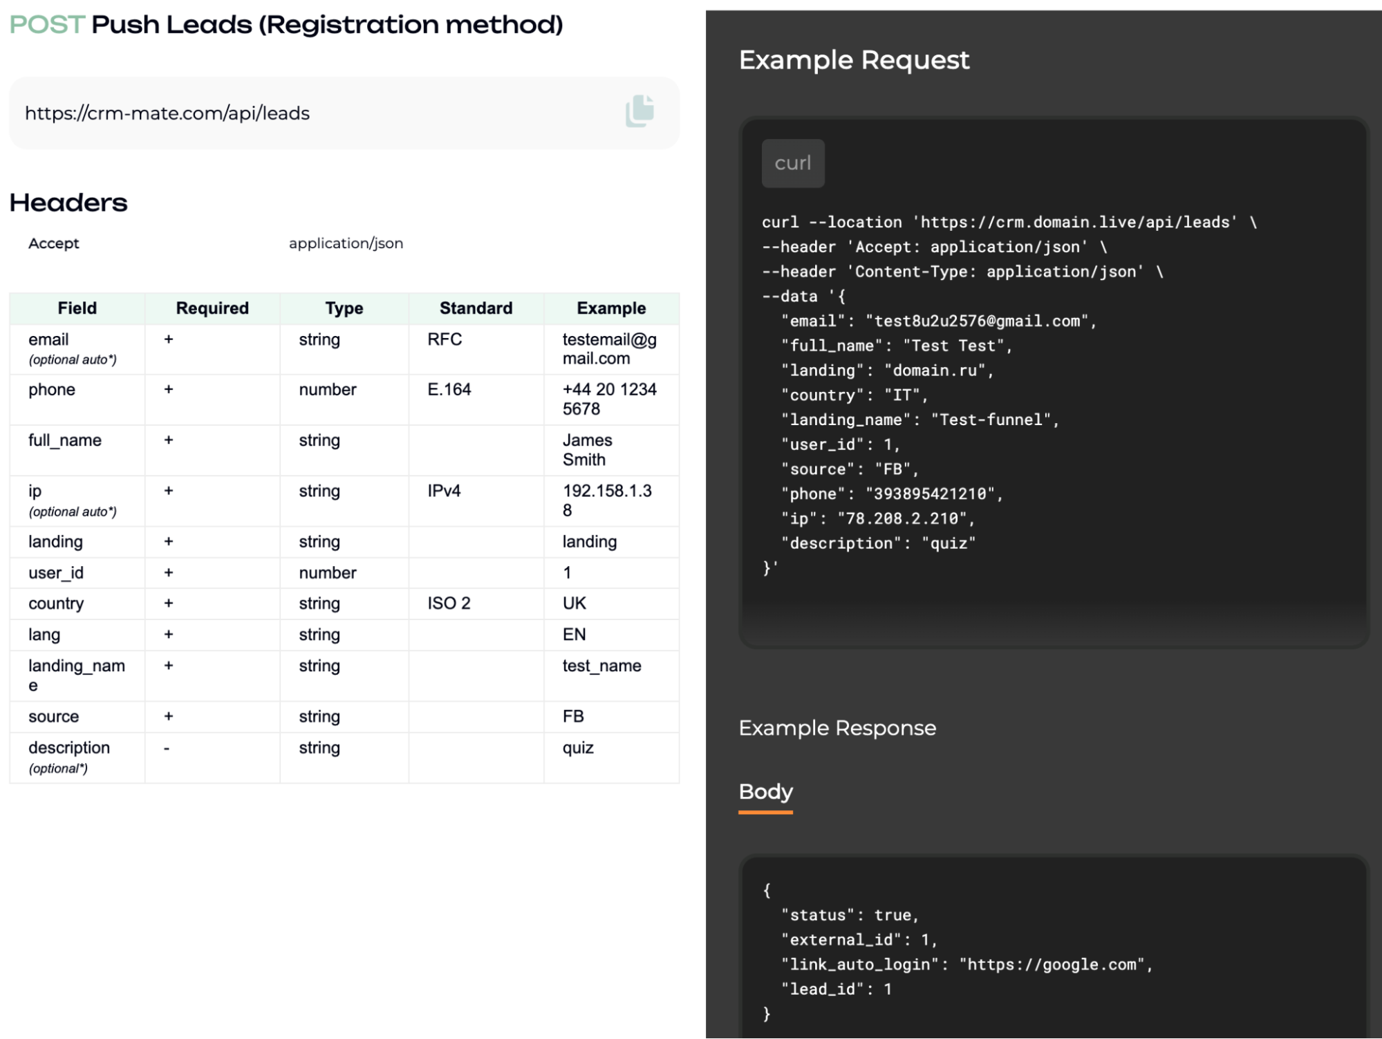Screen dimensions: 1382x1039
Task: Switch to the Body response tab
Action: point(765,792)
